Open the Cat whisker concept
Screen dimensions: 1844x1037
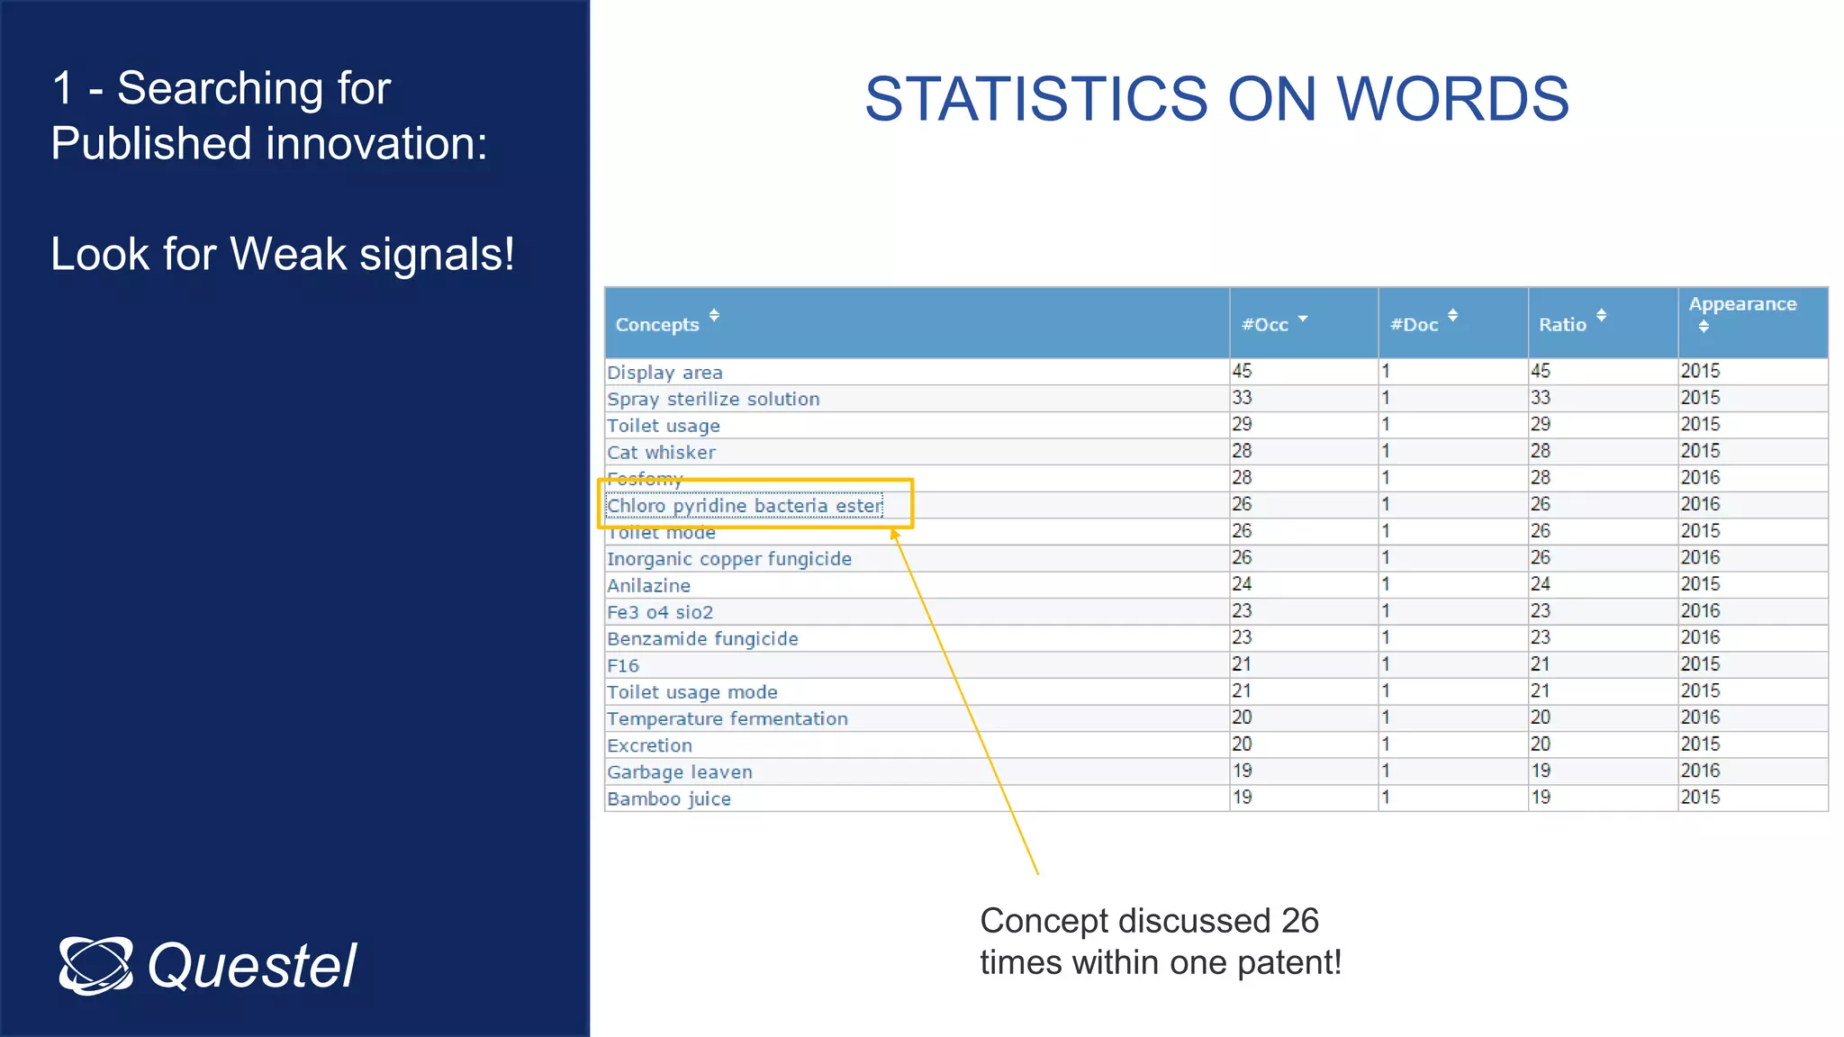pos(661,452)
